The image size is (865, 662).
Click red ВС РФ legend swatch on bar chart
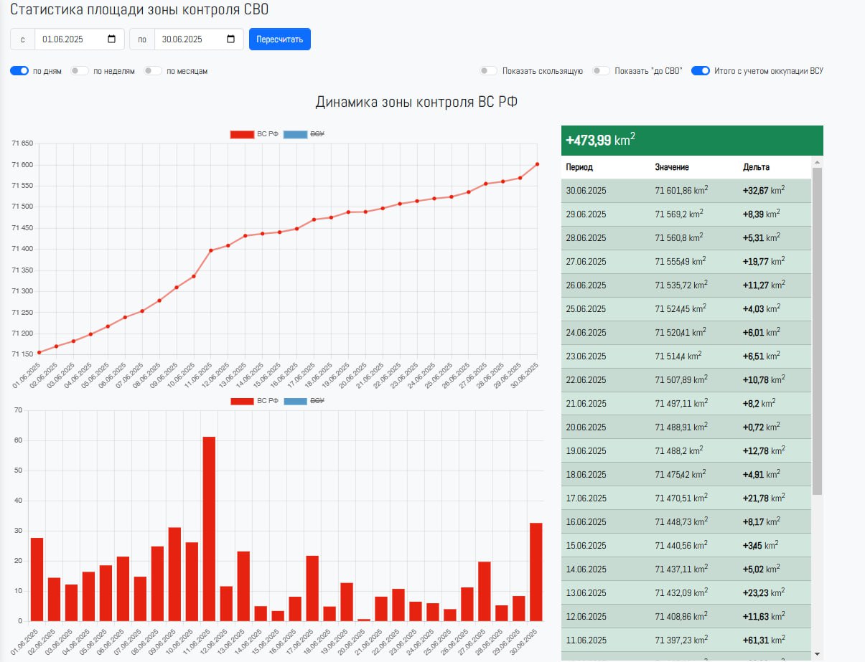tap(242, 401)
